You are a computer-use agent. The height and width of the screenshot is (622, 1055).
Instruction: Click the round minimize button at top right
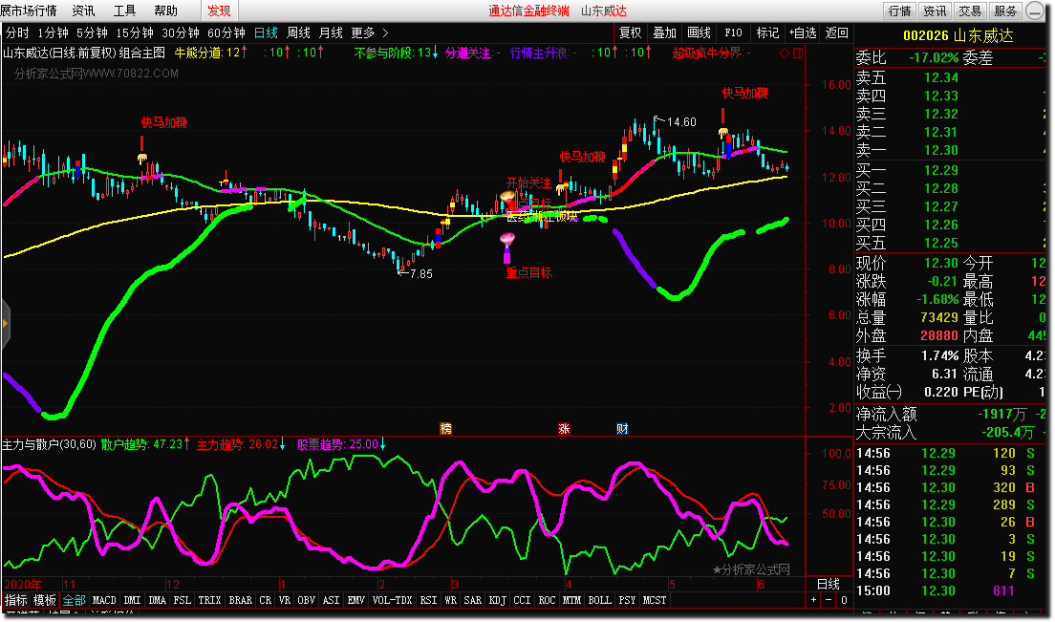pos(1036,11)
